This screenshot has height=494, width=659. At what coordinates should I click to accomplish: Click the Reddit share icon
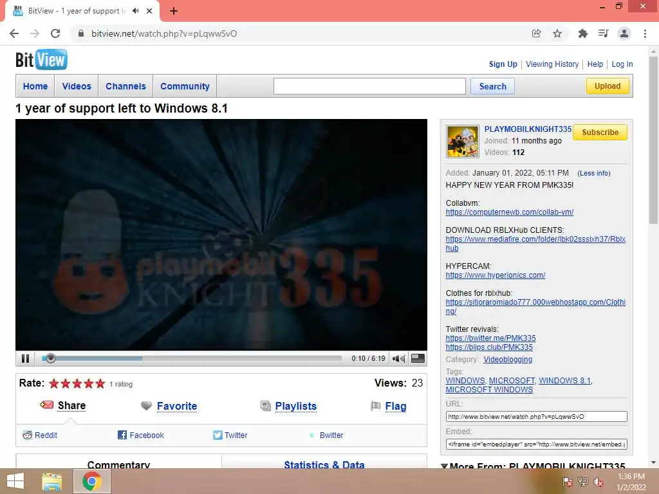click(x=27, y=435)
